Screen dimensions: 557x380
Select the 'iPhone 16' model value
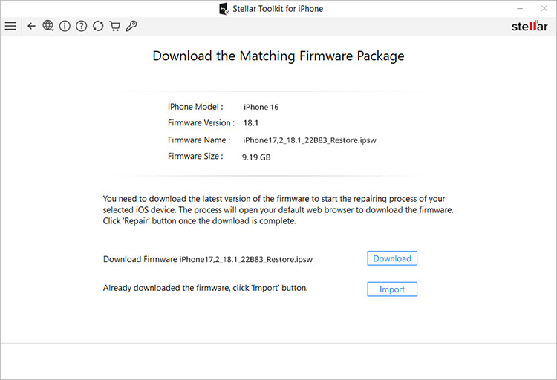[x=261, y=107]
